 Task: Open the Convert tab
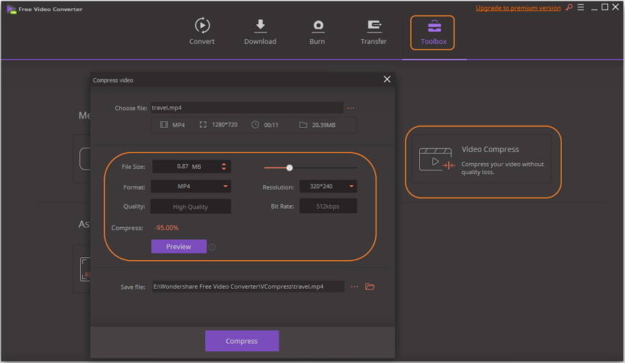click(202, 32)
